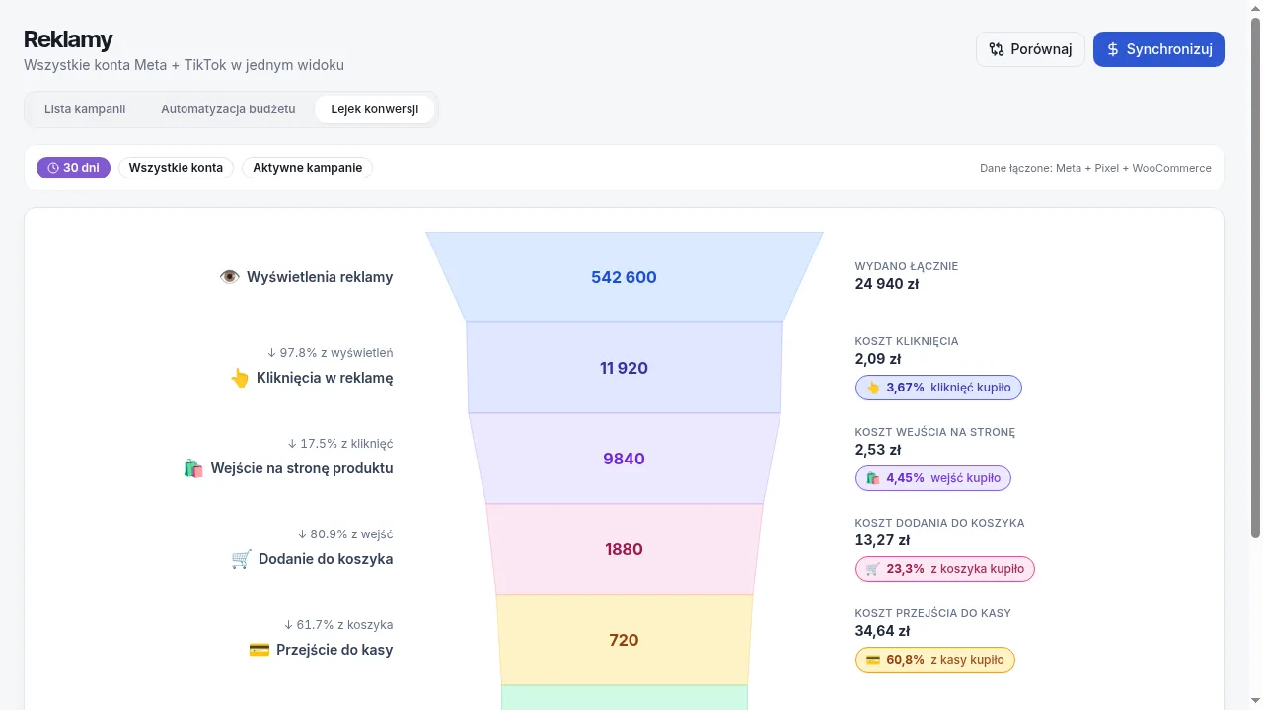Viewport: 1263px width, 710px height.
Task: Click the compare arrows icon in Porównaj
Action: [x=997, y=49]
